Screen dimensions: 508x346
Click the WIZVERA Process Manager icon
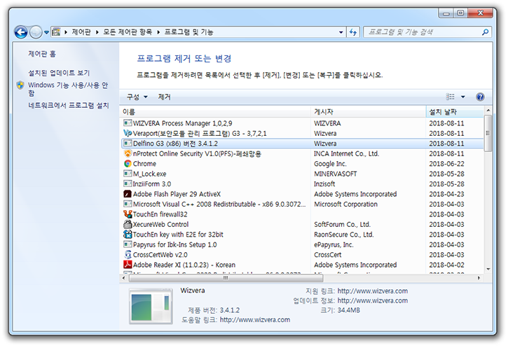(128, 123)
